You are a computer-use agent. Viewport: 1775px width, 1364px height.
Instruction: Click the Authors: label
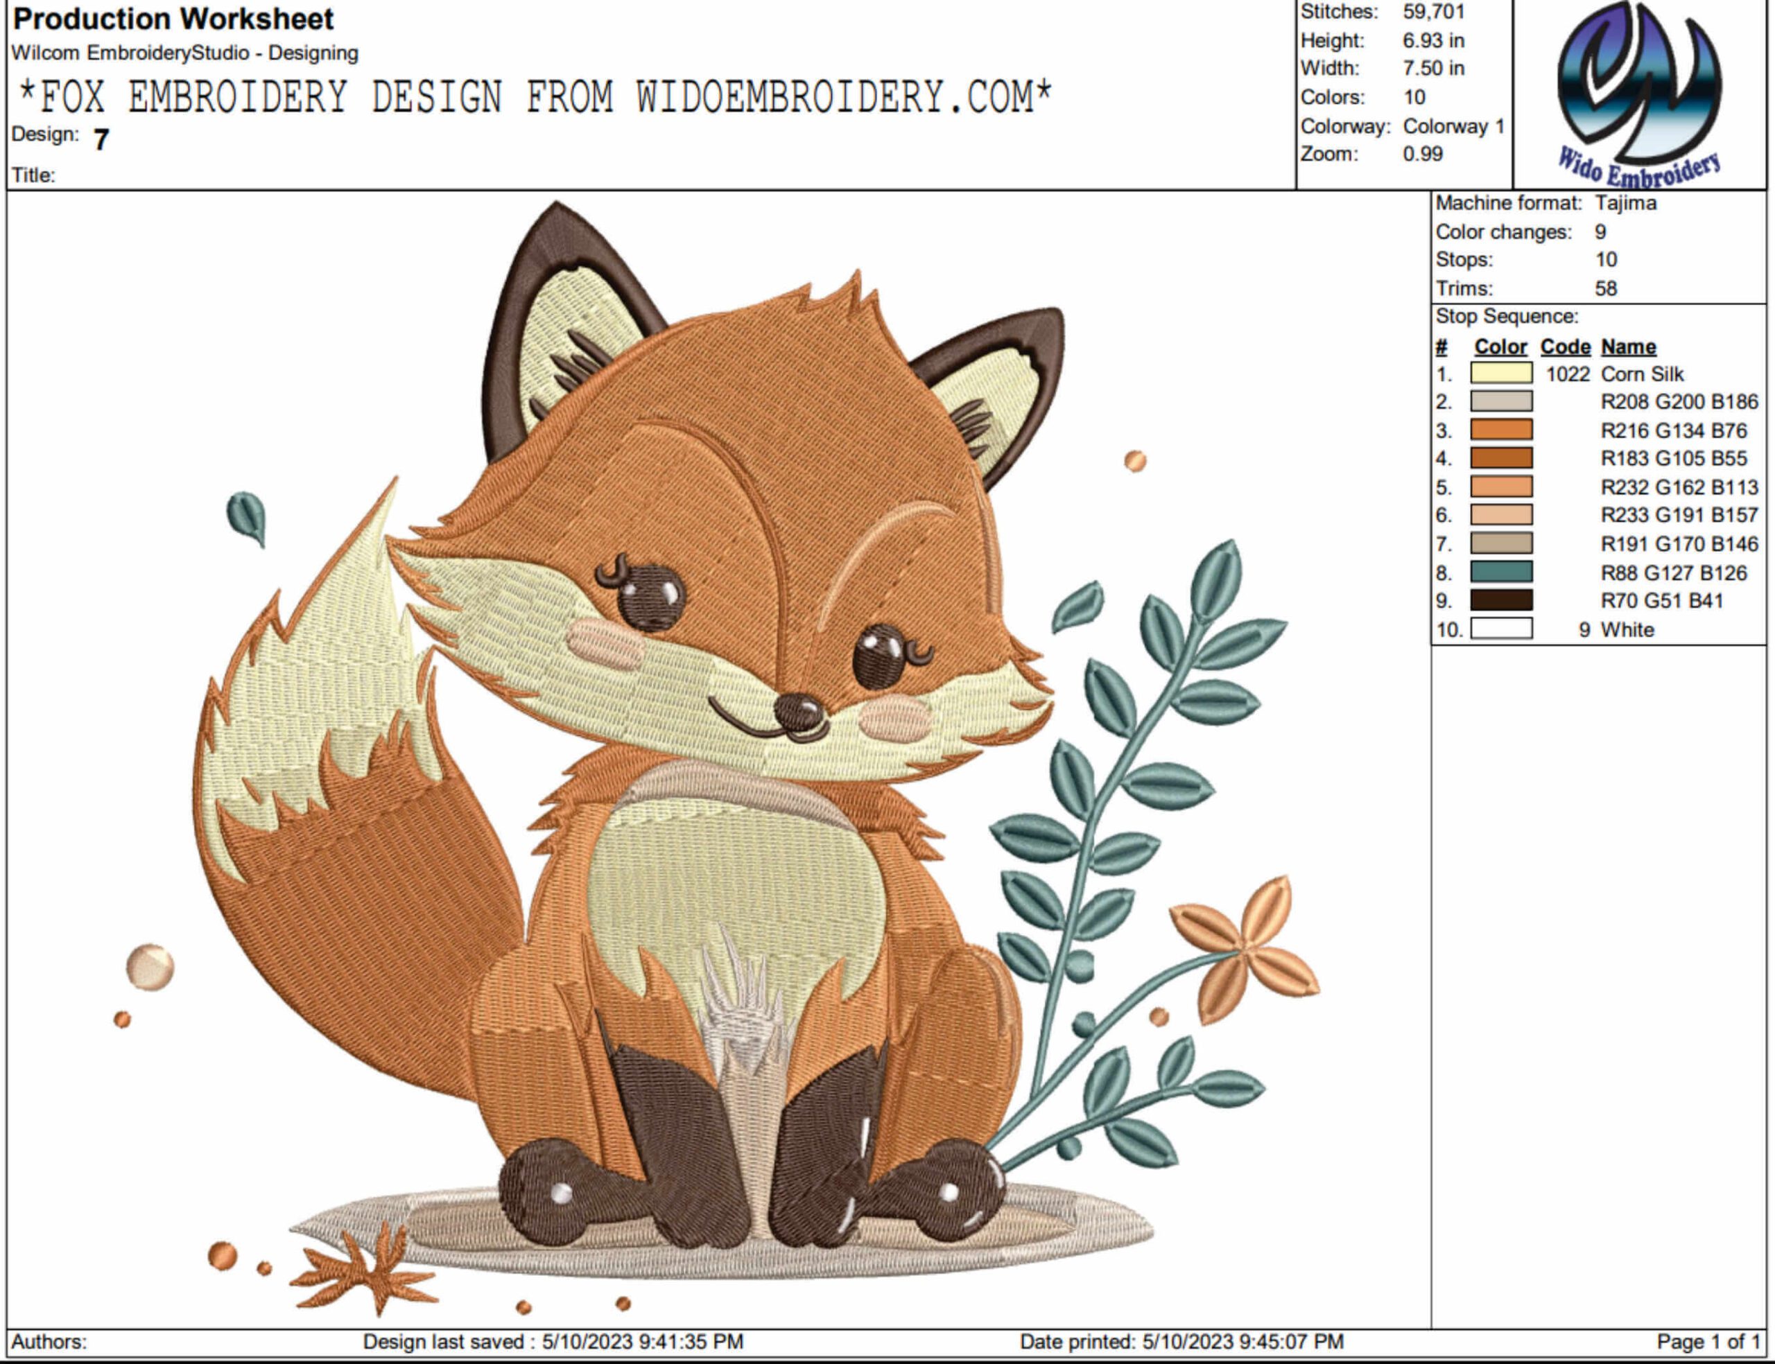(x=49, y=1341)
